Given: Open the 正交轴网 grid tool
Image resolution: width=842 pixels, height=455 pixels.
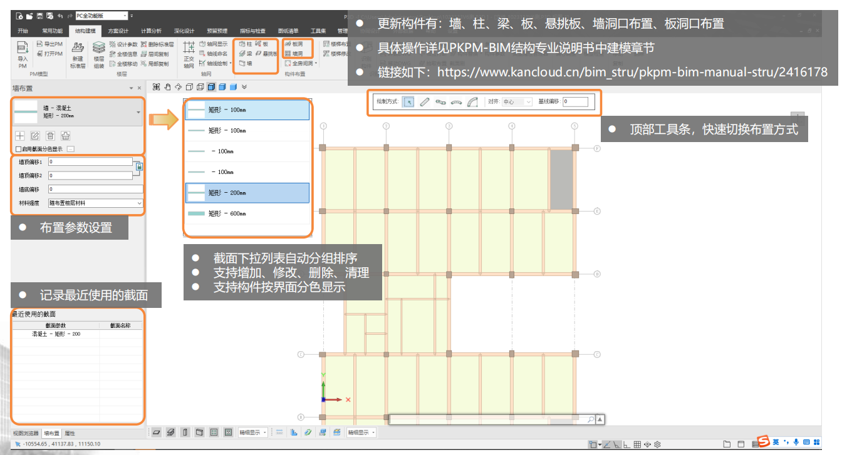Looking at the screenshot, I should [x=189, y=53].
